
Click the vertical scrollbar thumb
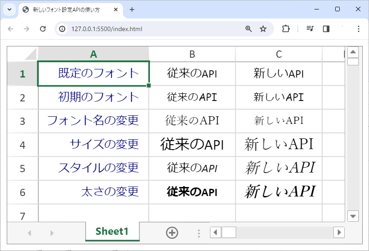353,62
